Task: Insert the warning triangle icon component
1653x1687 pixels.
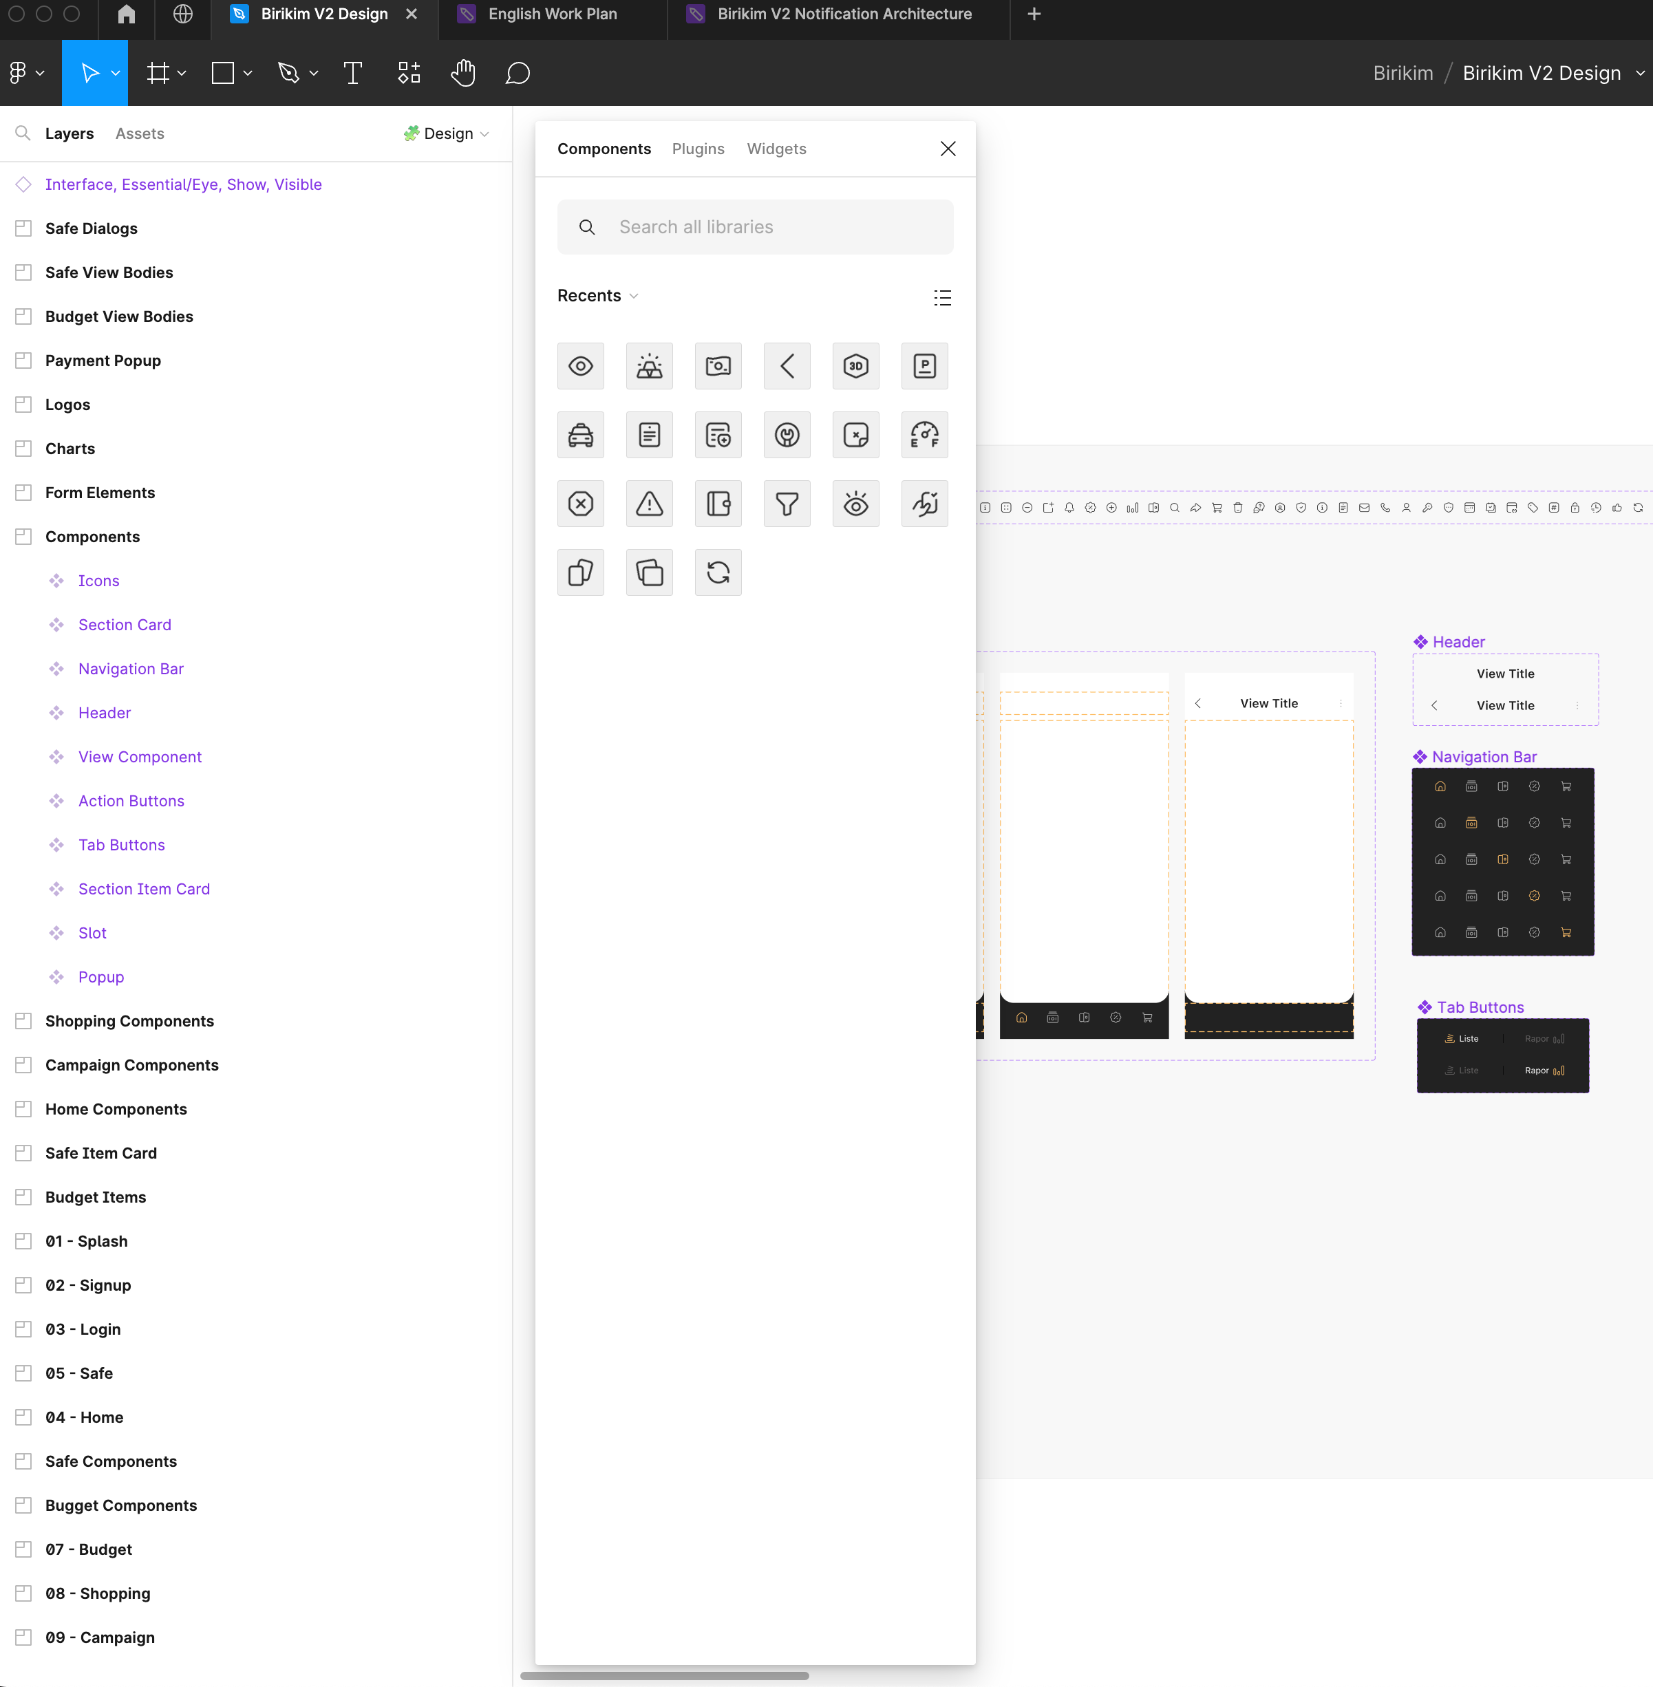Action: coord(650,504)
